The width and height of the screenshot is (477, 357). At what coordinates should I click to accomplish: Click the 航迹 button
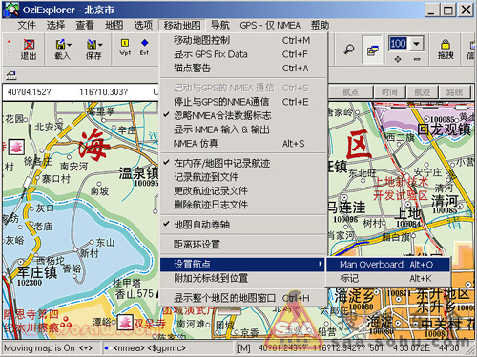pos(423,92)
